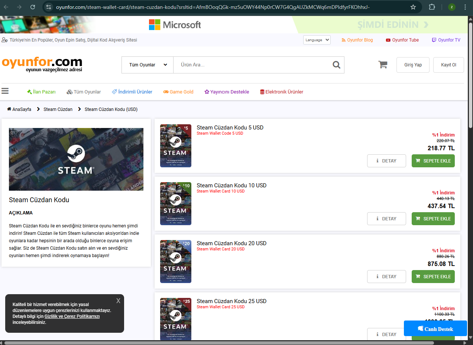
Task: Add 20 USD code with SEPETE EKLE
Action: tap(433, 276)
